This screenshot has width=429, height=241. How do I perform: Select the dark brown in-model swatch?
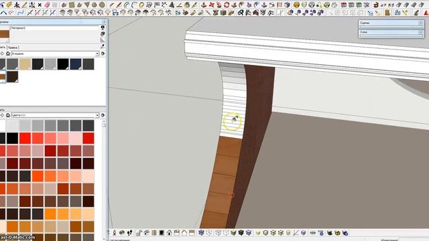(x=12, y=77)
